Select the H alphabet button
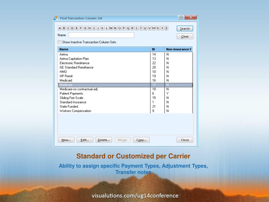 click(90, 28)
